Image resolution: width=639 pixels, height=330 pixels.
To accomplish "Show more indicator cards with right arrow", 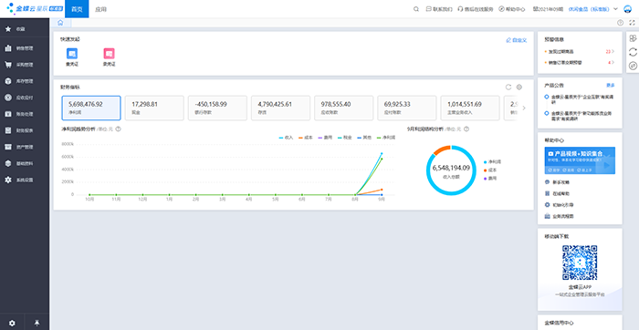I will click(524, 108).
